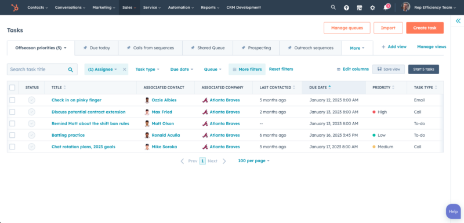Expand the Queue filter dropdown
464x223 pixels.
coord(212,70)
